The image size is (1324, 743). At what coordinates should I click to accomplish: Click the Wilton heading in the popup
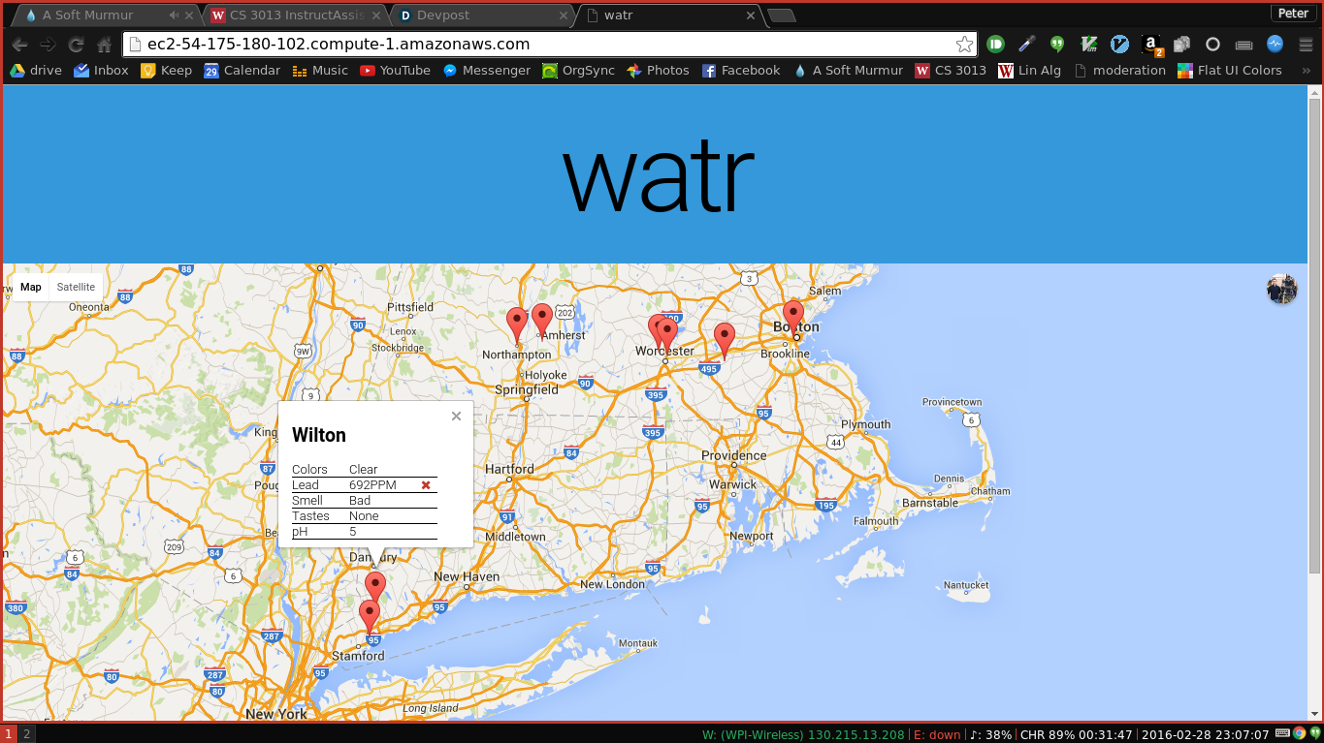319,435
